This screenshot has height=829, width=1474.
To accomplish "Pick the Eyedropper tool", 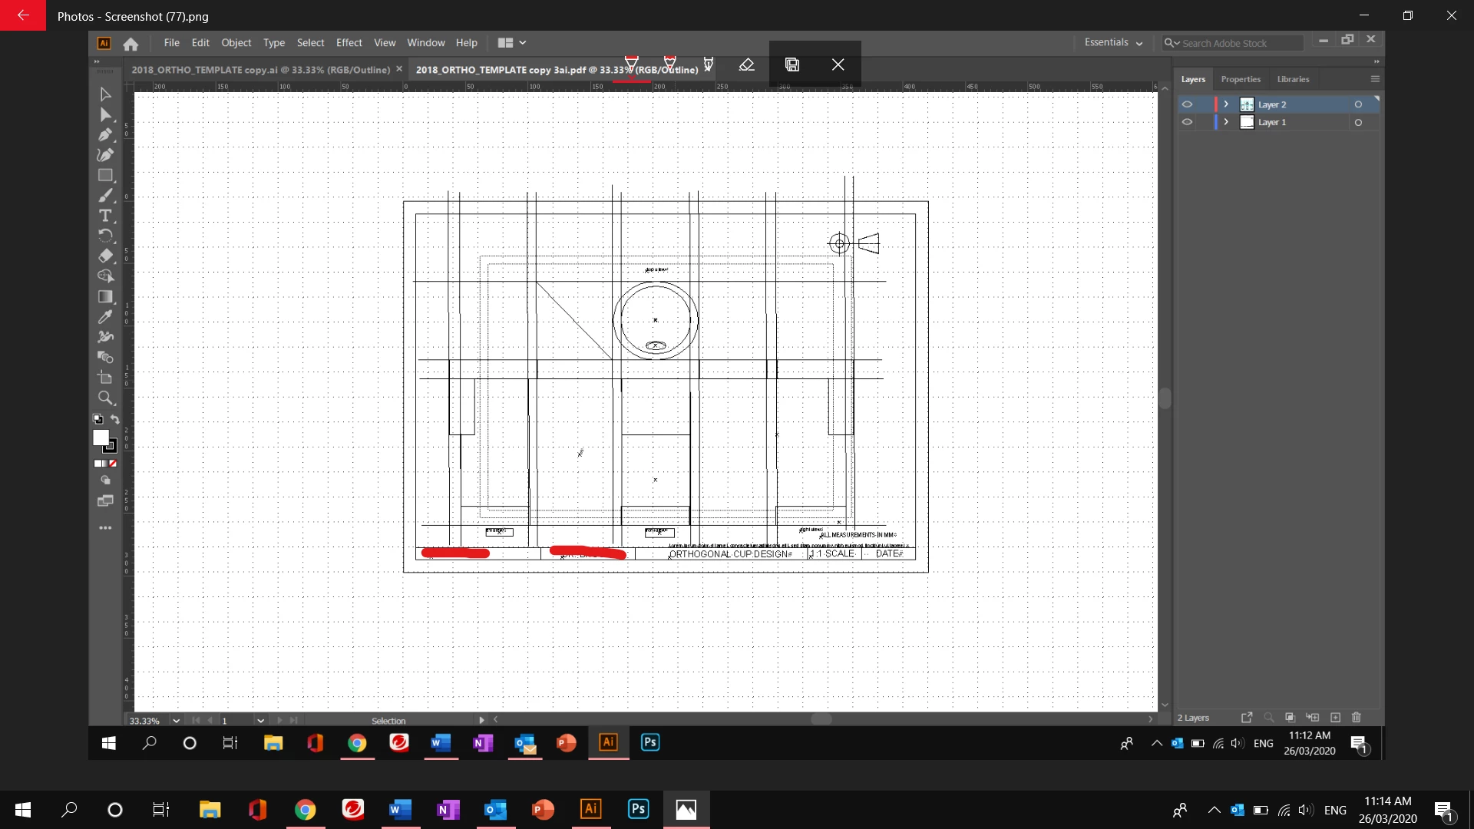I will click(105, 317).
